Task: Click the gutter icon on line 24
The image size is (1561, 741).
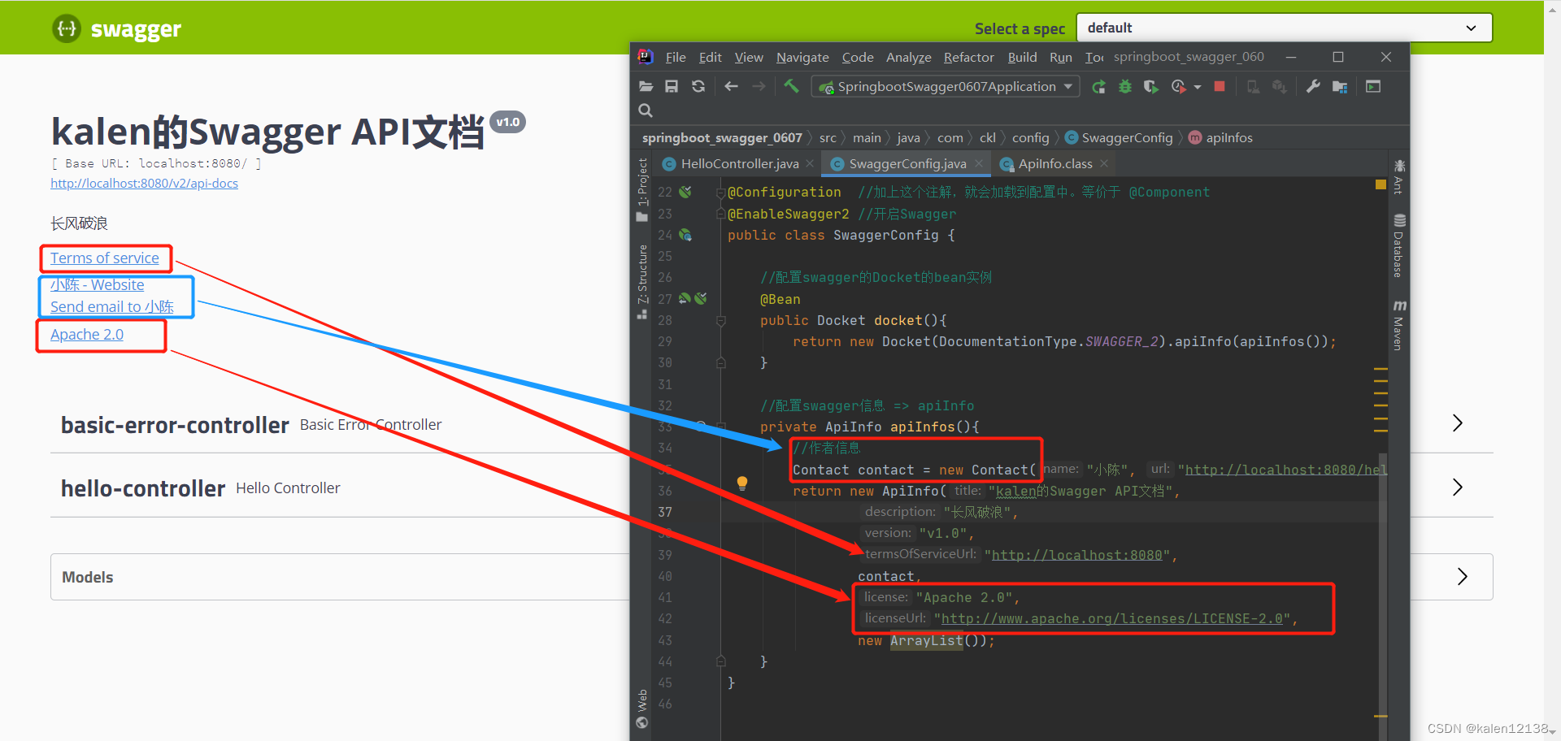Action: pos(685,235)
